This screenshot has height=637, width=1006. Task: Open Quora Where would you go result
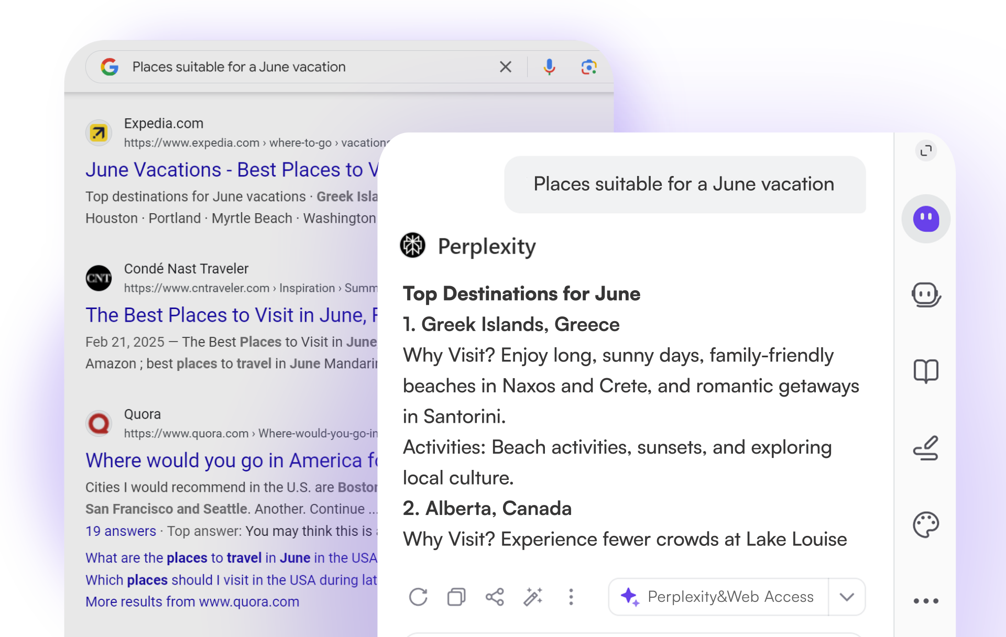(232, 460)
